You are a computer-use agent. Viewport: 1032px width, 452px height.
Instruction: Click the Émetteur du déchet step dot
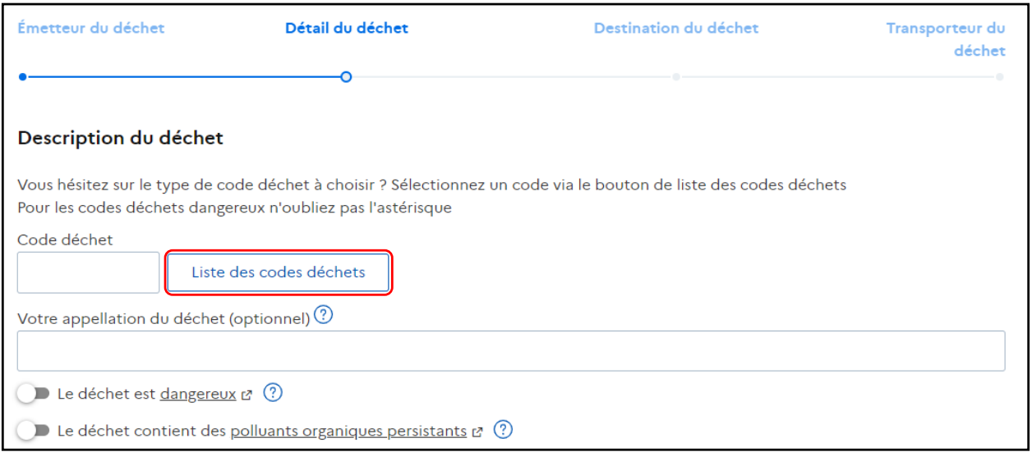point(23,77)
